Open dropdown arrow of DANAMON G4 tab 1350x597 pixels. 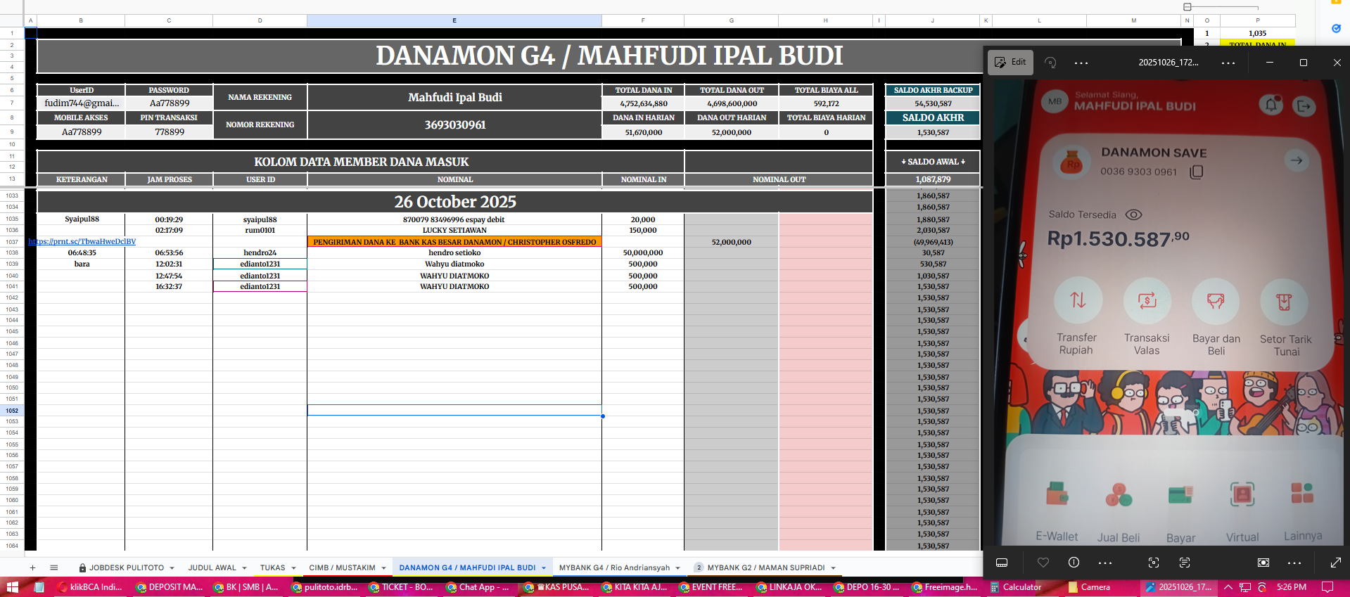pos(544,568)
